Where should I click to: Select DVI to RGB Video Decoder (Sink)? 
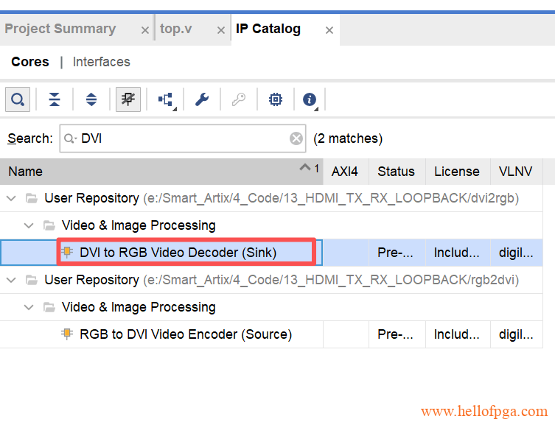(178, 253)
